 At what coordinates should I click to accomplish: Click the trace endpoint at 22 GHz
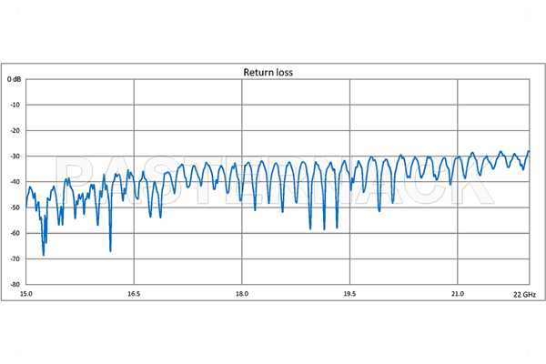[528, 151]
